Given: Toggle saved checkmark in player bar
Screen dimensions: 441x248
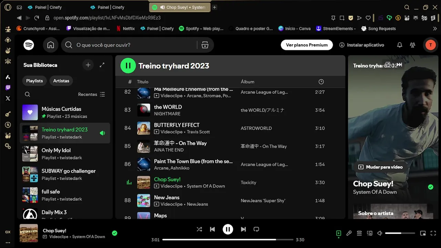Looking at the screenshot, I should [x=115, y=233].
